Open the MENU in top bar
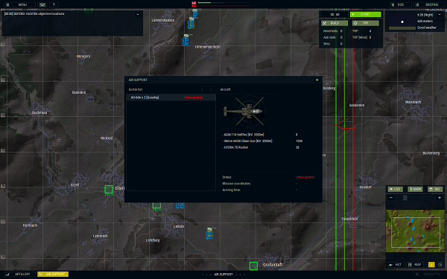This screenshot has width=447, height=279. [19, 4]
